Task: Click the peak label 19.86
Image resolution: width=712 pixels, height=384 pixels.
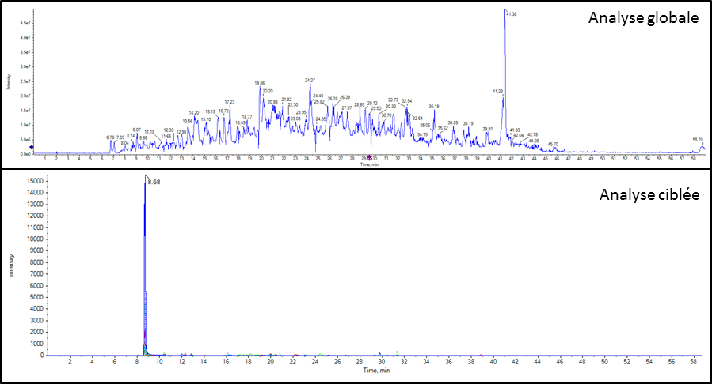Action: pyautogui.click(x=260, y=83)
